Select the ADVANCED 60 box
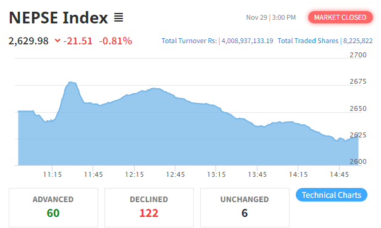 (54, 208)
